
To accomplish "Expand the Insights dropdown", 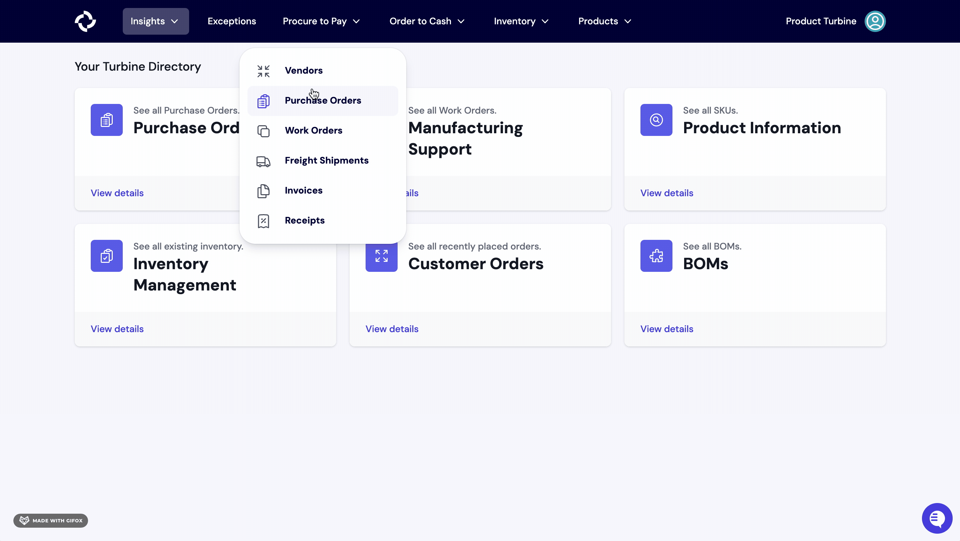I will (155, 21).
